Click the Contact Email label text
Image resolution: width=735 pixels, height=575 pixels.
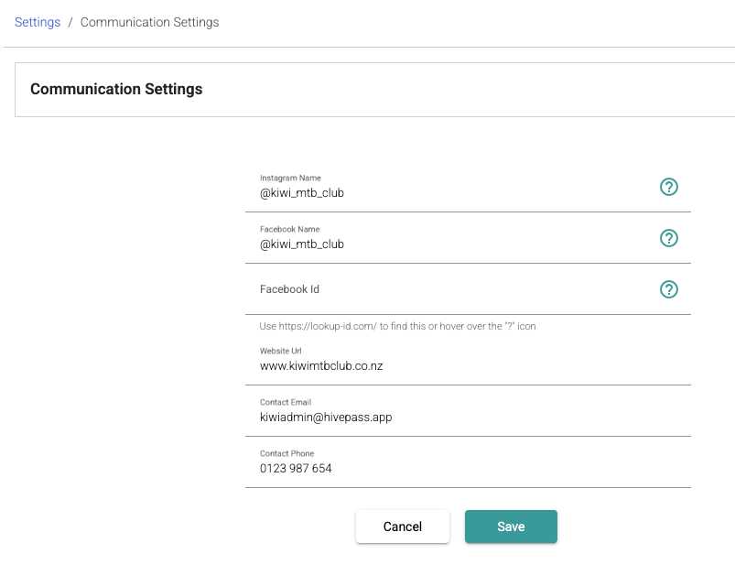point(286,402)
